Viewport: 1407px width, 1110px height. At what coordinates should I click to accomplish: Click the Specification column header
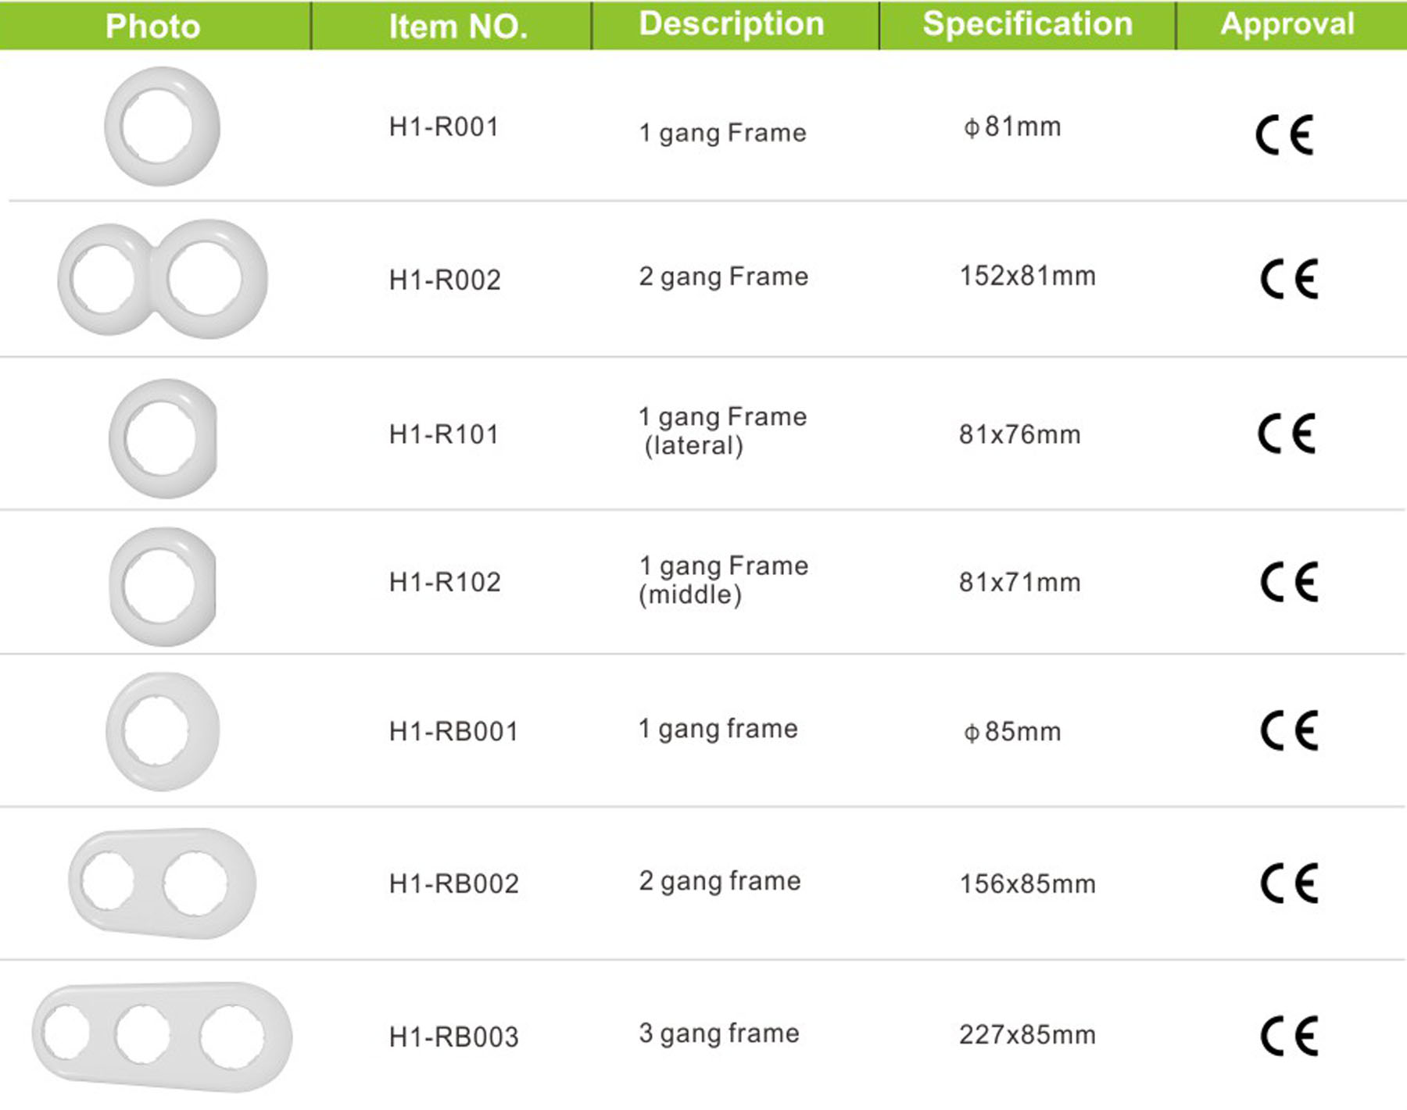(x=1028, y=25)
